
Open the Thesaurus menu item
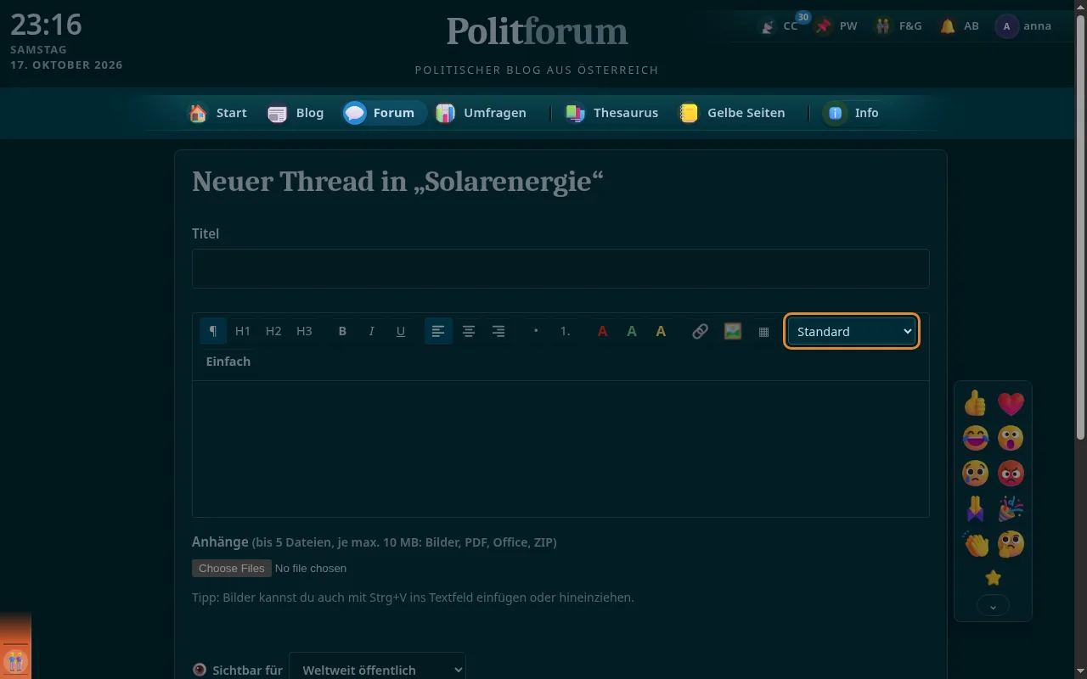612,113
